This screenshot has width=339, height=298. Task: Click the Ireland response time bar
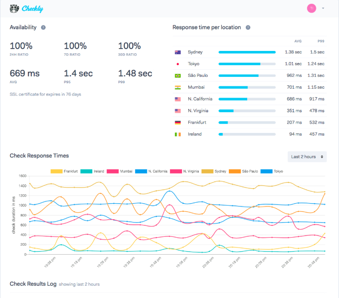pyautogui.click(x=247, y=134)
